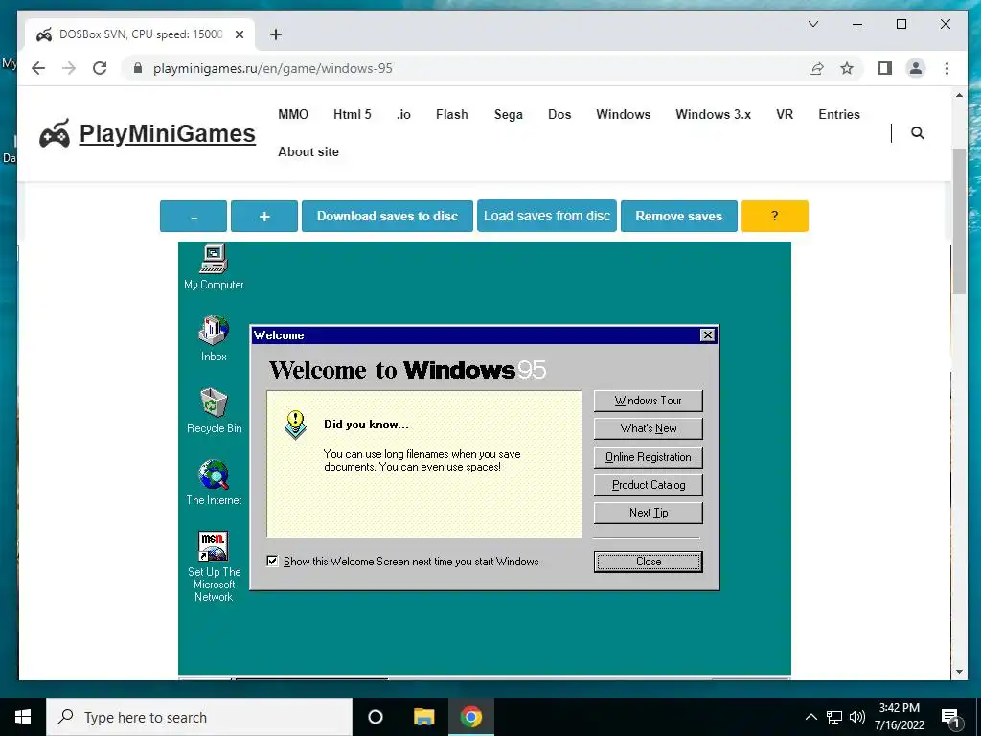981x736 pixels.
Task: Open the Entries menu item
Action: click(x=839, y=115)
